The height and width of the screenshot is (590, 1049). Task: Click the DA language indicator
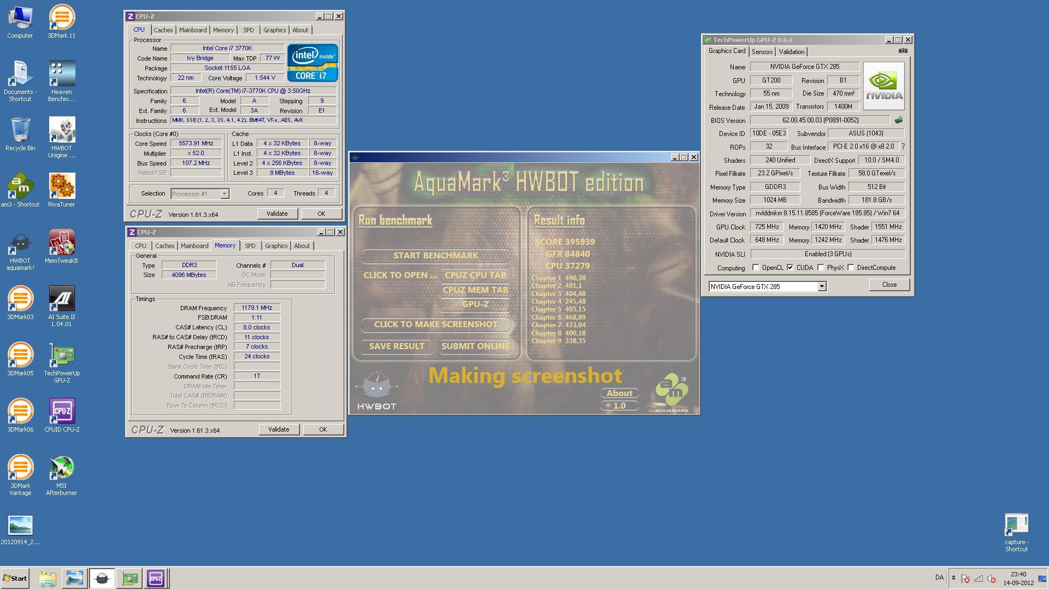coord(939,577)
